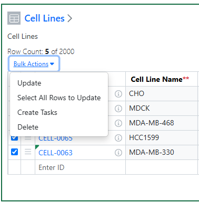Select the MDA-MB-468 cell
199x203 pixels.
pos(162,123)
